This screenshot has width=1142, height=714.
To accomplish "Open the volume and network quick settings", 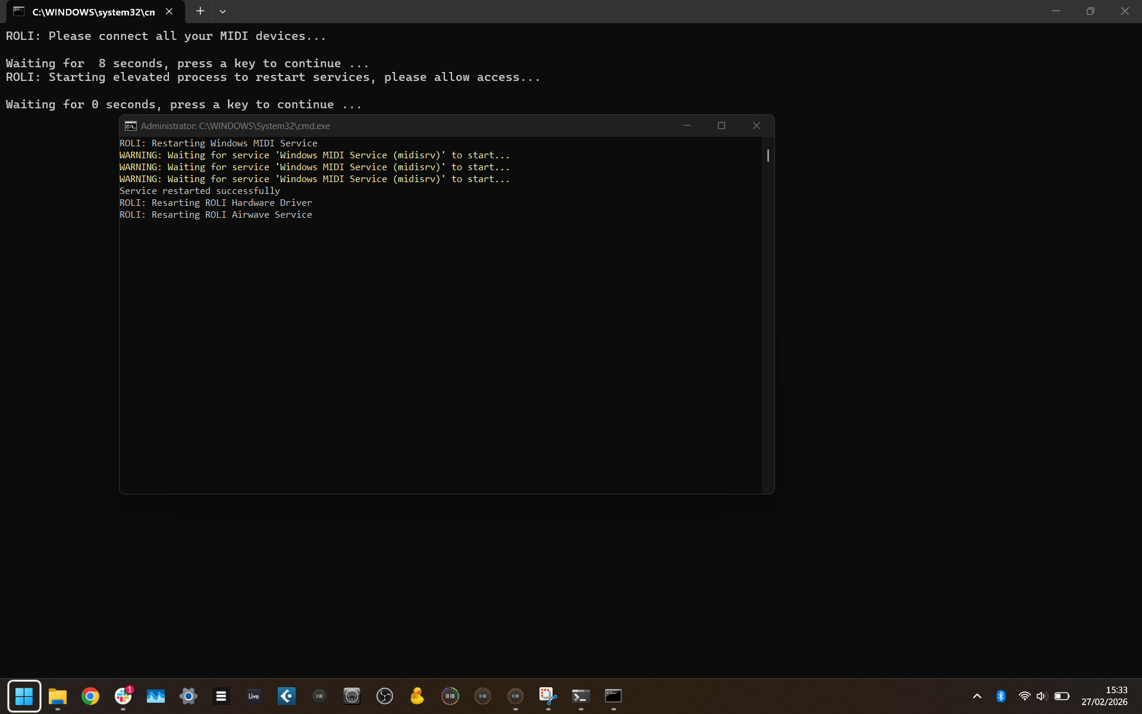I will (x=1041, y=696).
